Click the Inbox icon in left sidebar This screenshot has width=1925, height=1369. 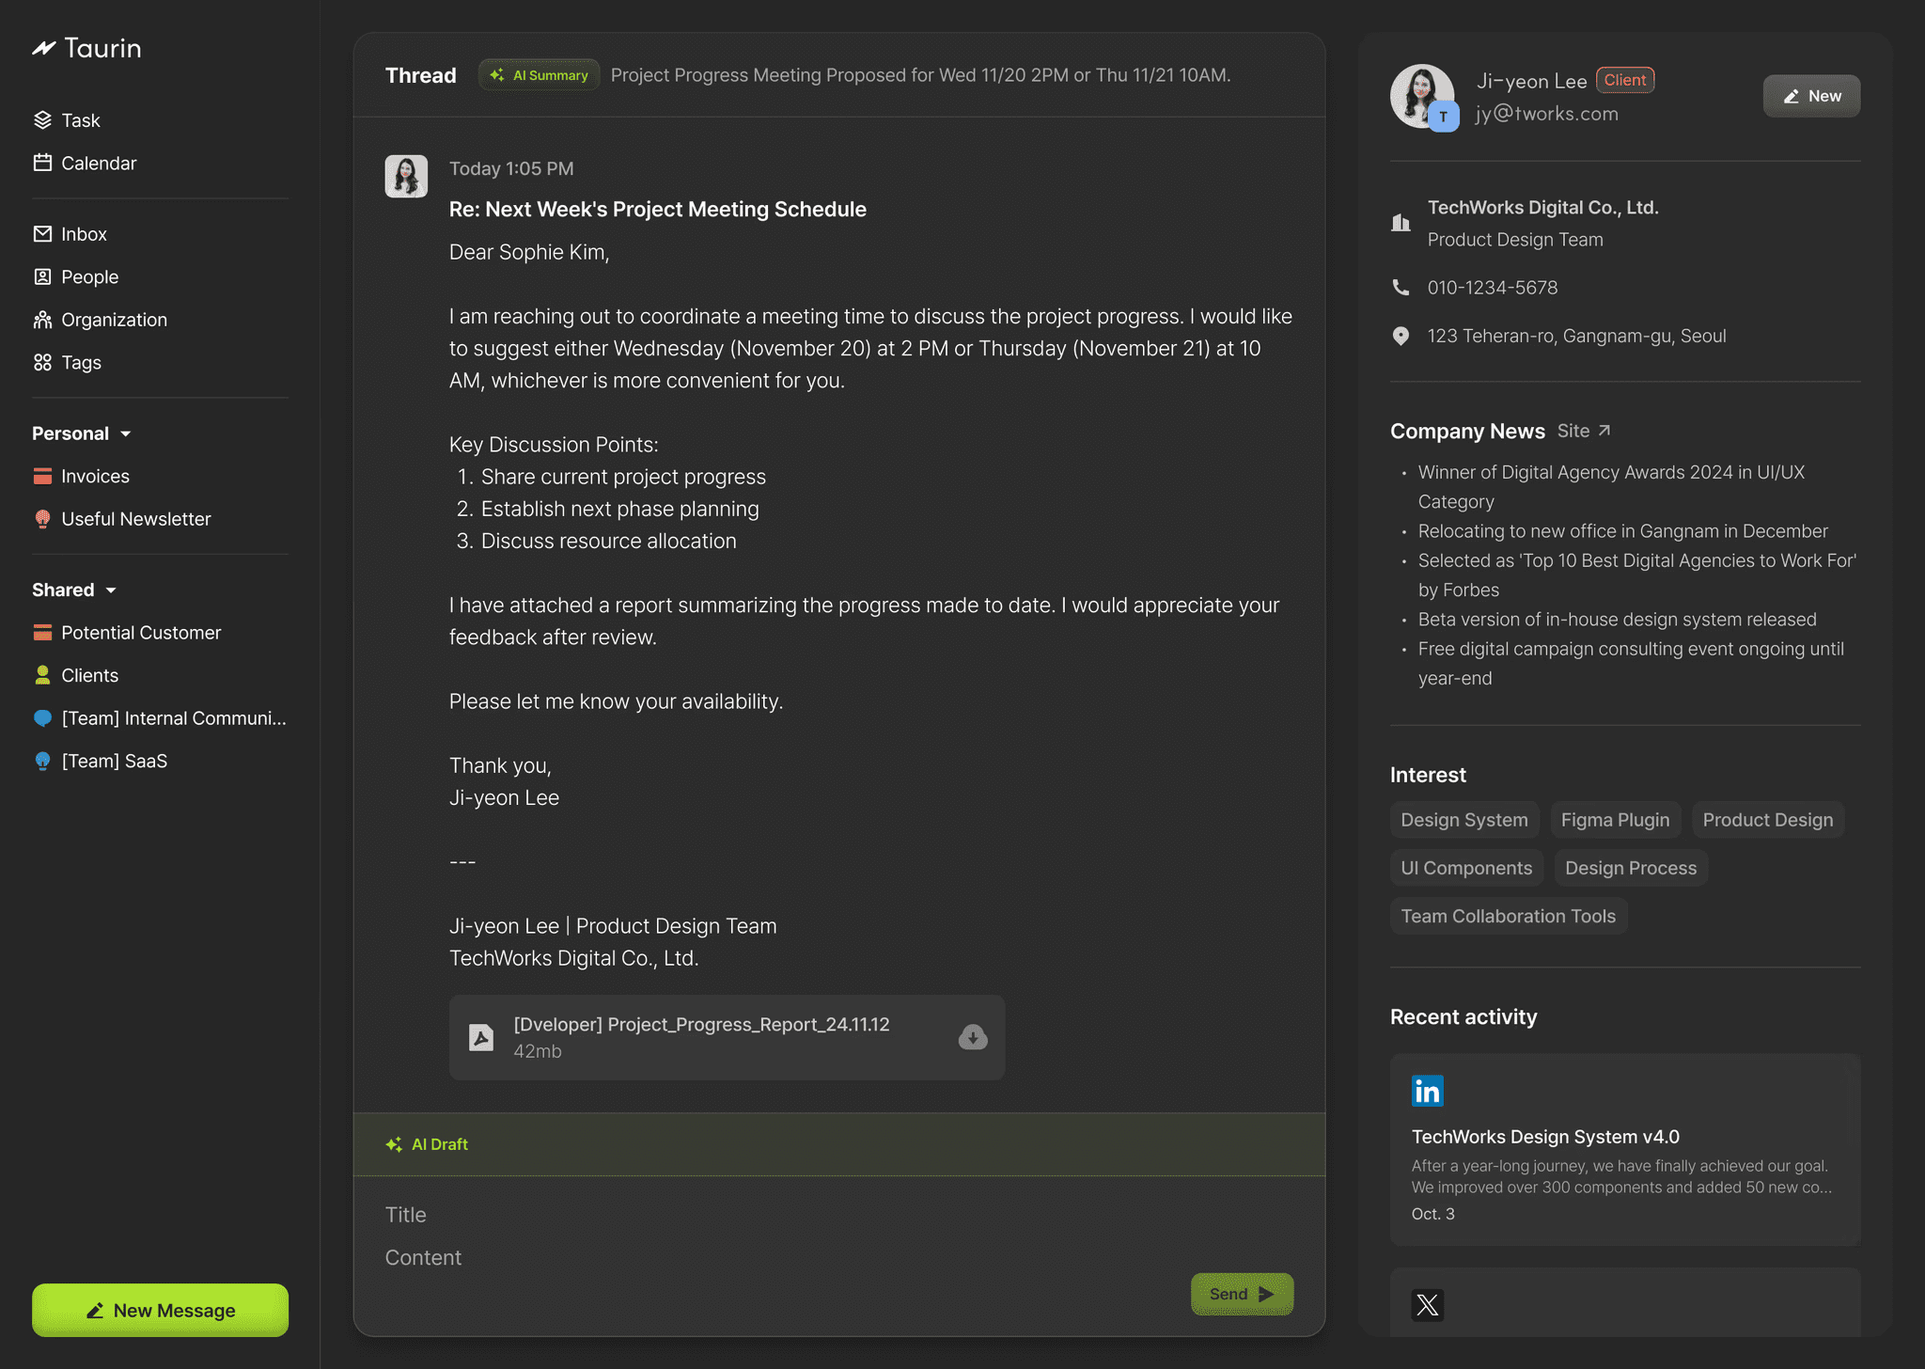click(41, 232)
